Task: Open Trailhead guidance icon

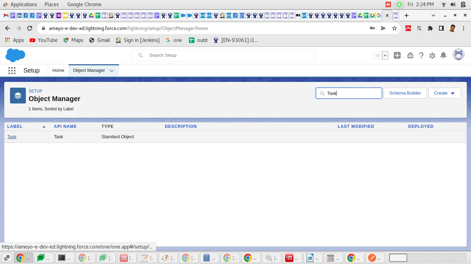Action: coord(410,55)
